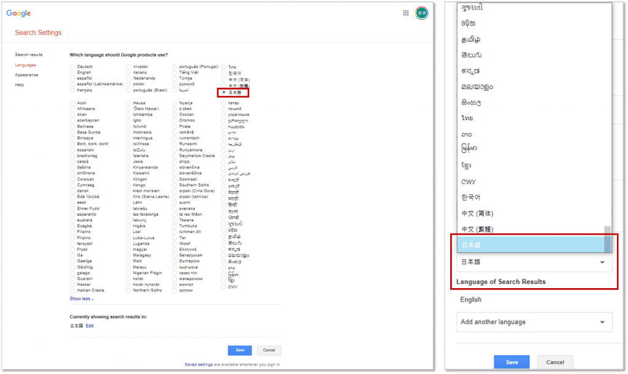Click the Google logo
The image size is (628, 374).
click(x=18, y=13)
